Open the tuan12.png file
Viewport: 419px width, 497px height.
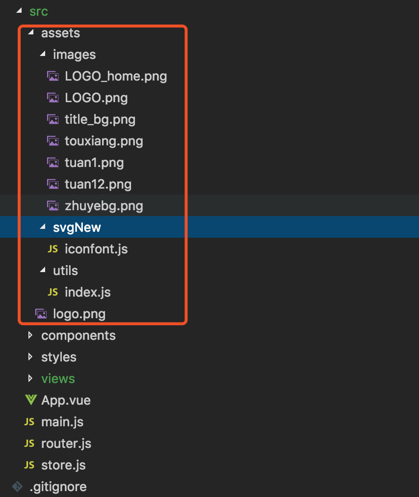pos(98,184)
